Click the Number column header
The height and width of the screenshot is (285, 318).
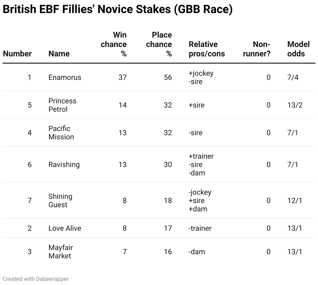click(x=17, y=54)
